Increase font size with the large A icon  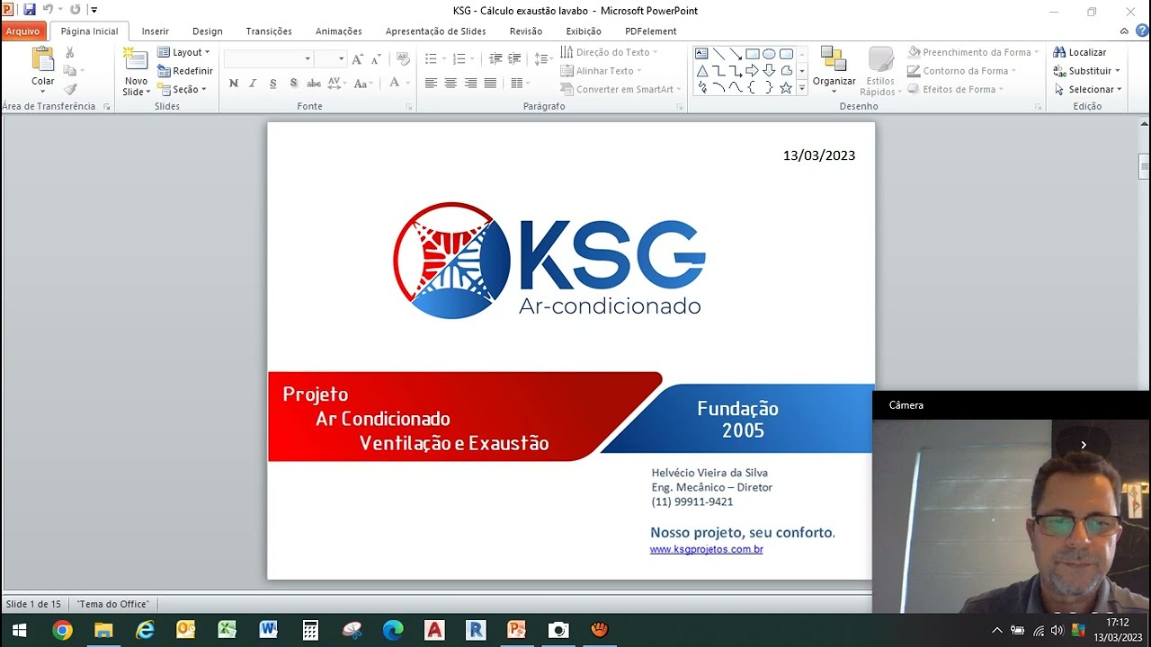click(x=358, y=59)
